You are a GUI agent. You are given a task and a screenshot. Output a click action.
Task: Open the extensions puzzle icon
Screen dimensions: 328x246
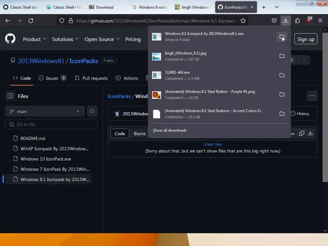pyautogui.click(x=297, y=21)
